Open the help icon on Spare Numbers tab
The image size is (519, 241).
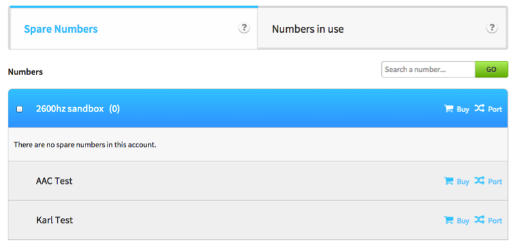click(x=244, y=28)
